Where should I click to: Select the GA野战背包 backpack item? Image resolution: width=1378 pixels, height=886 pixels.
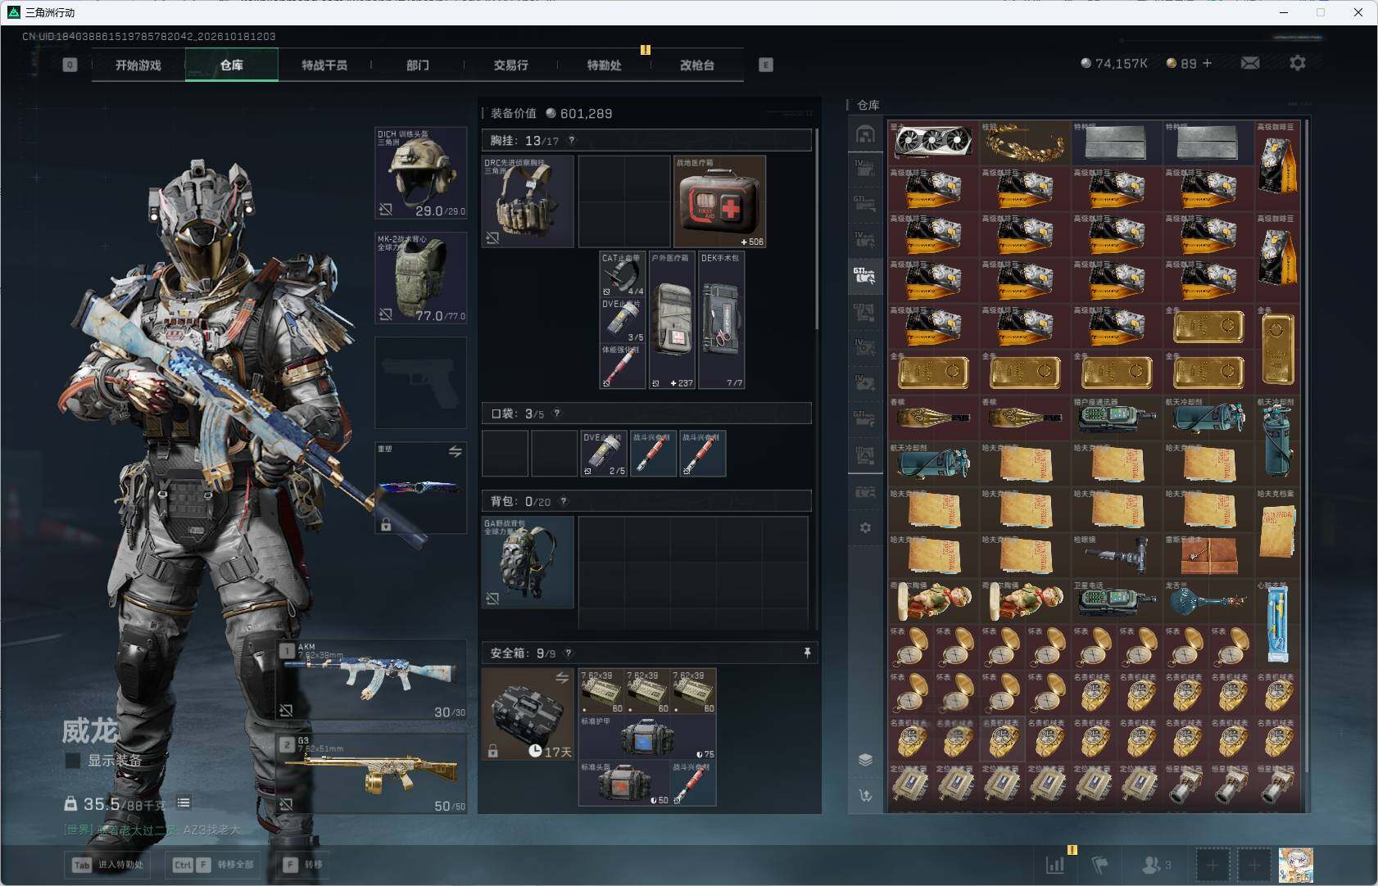[528, 562]
